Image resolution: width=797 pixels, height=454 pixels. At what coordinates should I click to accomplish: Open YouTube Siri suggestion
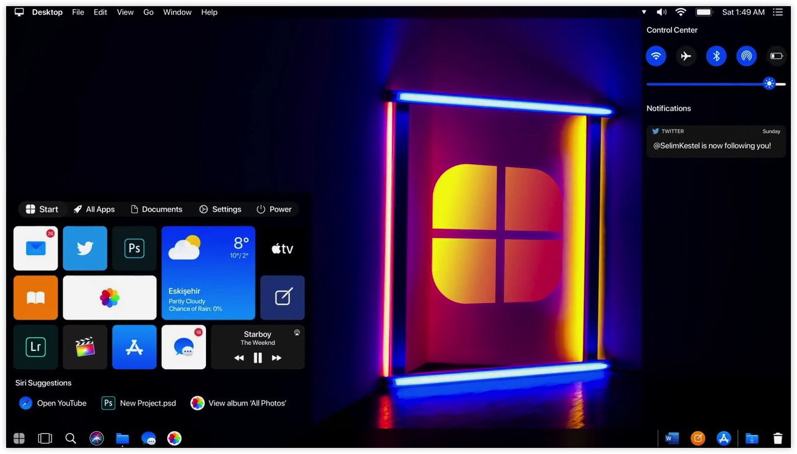click(x=53, y=403)
